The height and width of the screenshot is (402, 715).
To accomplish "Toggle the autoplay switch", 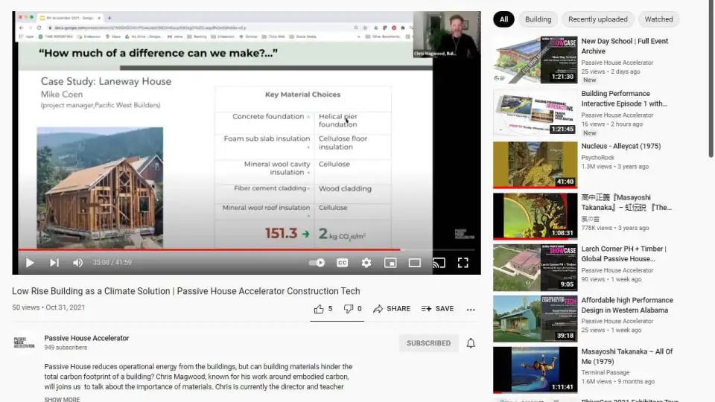I will (x=317, y=263).
